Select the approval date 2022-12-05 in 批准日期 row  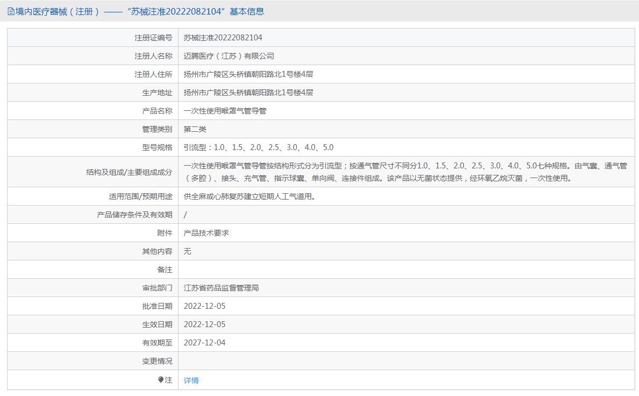point(204,306)
